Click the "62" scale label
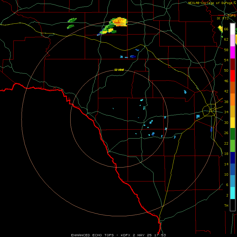This screenshot has height=237, width=237. click(226, 39)
